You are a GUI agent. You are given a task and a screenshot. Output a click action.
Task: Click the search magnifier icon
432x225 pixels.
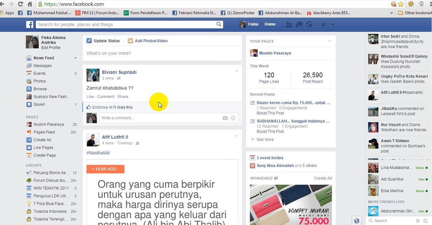(x=219, y=24)
